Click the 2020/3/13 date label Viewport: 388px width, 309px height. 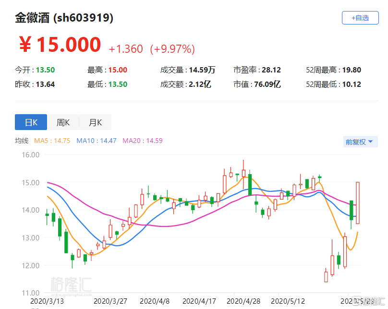[x=47, y=301]
